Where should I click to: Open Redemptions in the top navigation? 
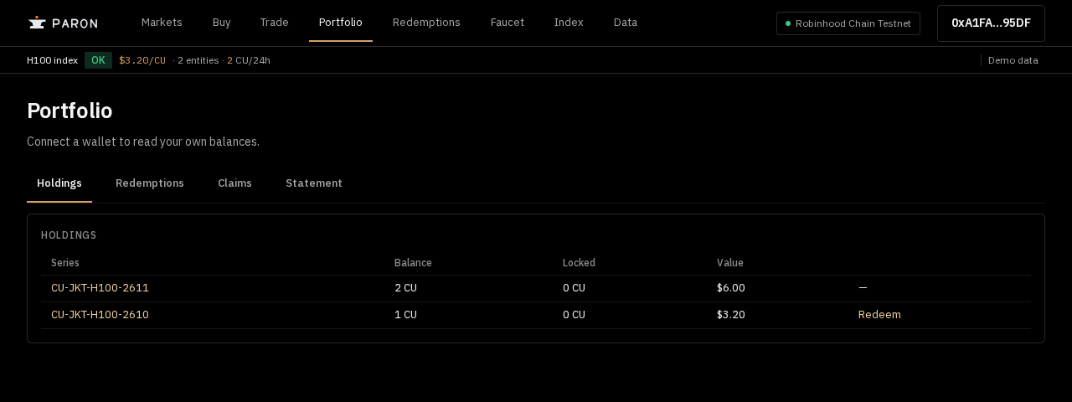click(x=426, y=23)
